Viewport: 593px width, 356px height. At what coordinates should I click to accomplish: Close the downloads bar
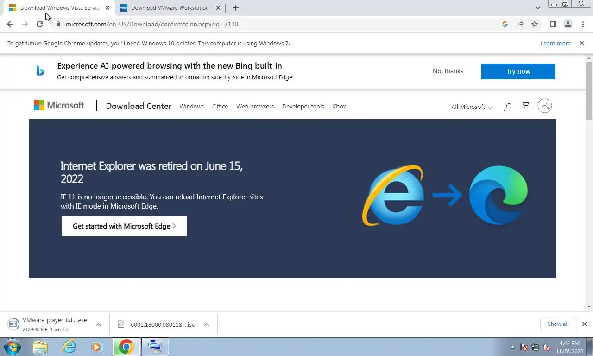point(585,324)
